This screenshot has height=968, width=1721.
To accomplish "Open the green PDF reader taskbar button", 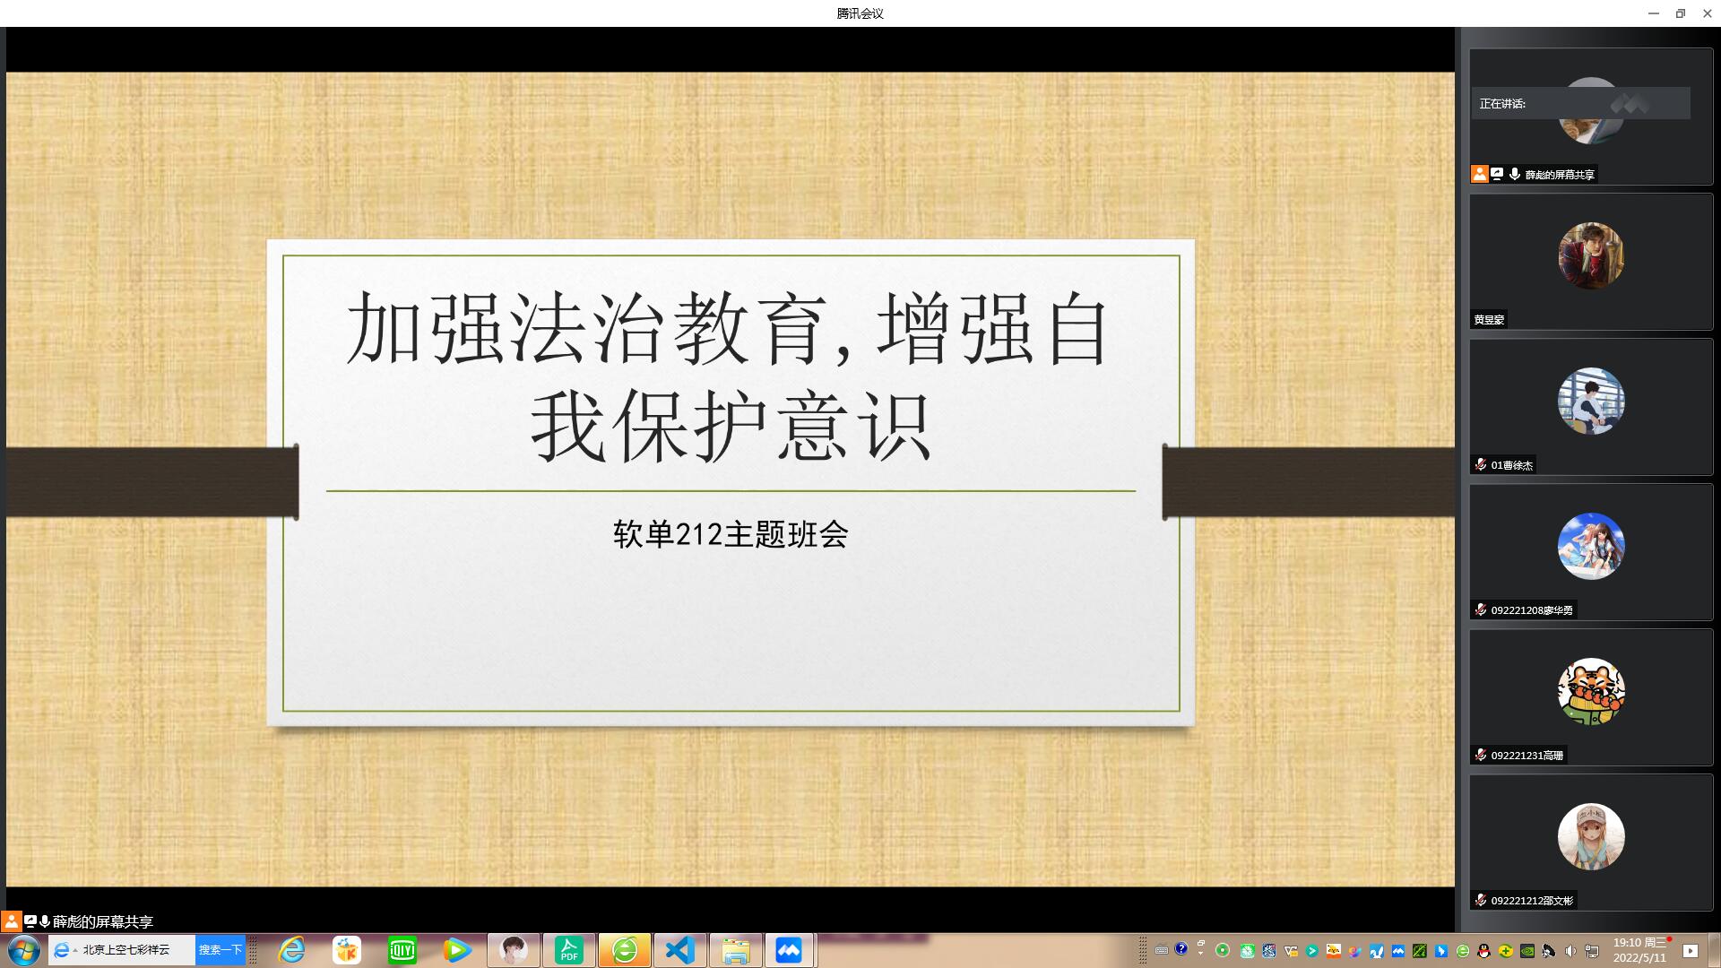I will [569, 950].
